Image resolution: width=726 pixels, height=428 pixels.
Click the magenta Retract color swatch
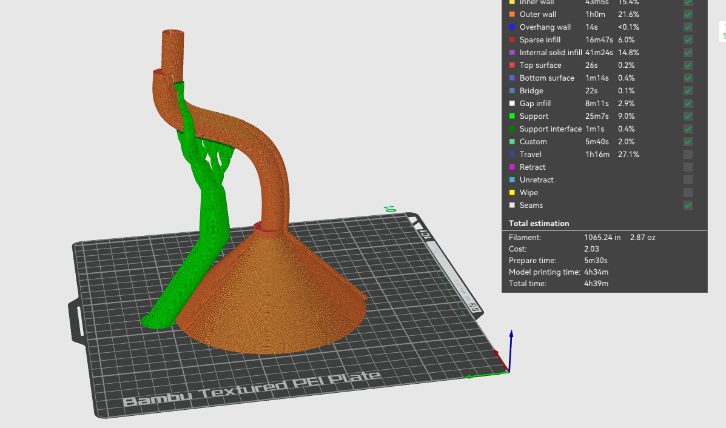[x=512, y=167]
